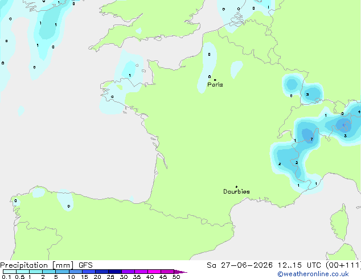
Task: Click the 'Sa 27-06-2026 12..15 UTC' timestamp
Action: 264,265
